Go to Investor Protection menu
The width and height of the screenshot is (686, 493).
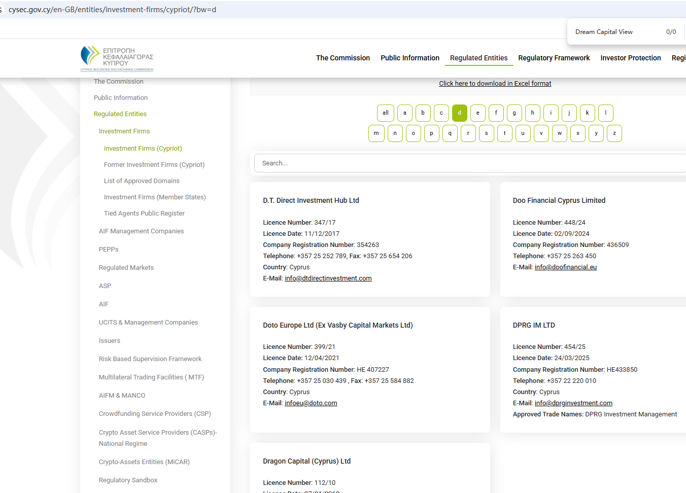[630, 58]
